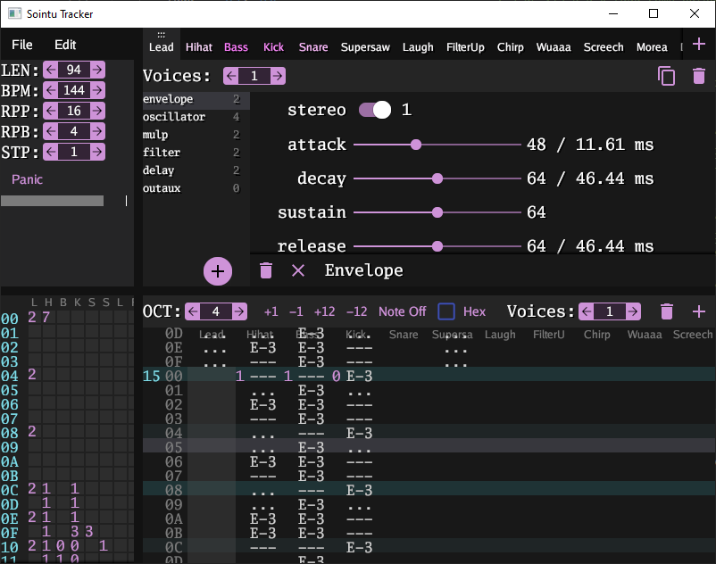Image resolution: width=716 pixels, height=564 pixels.
Task: Switch to the Bass track tab
Action: tap(236, 47)
